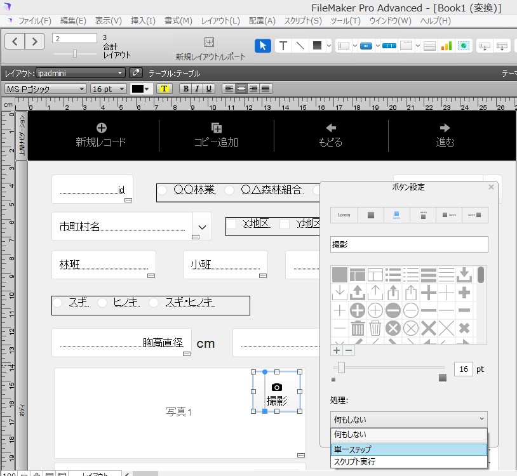Click the Part tool icon
Screen dimensions: 517x476
click(x=502, y=46)
